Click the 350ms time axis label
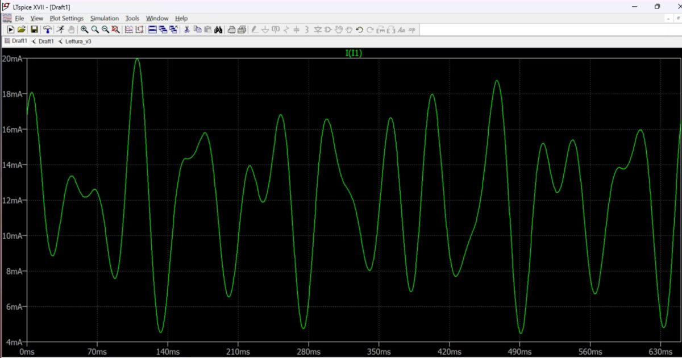Image resolution: width=682 pixels, height=358 pixels. point(379,352)
